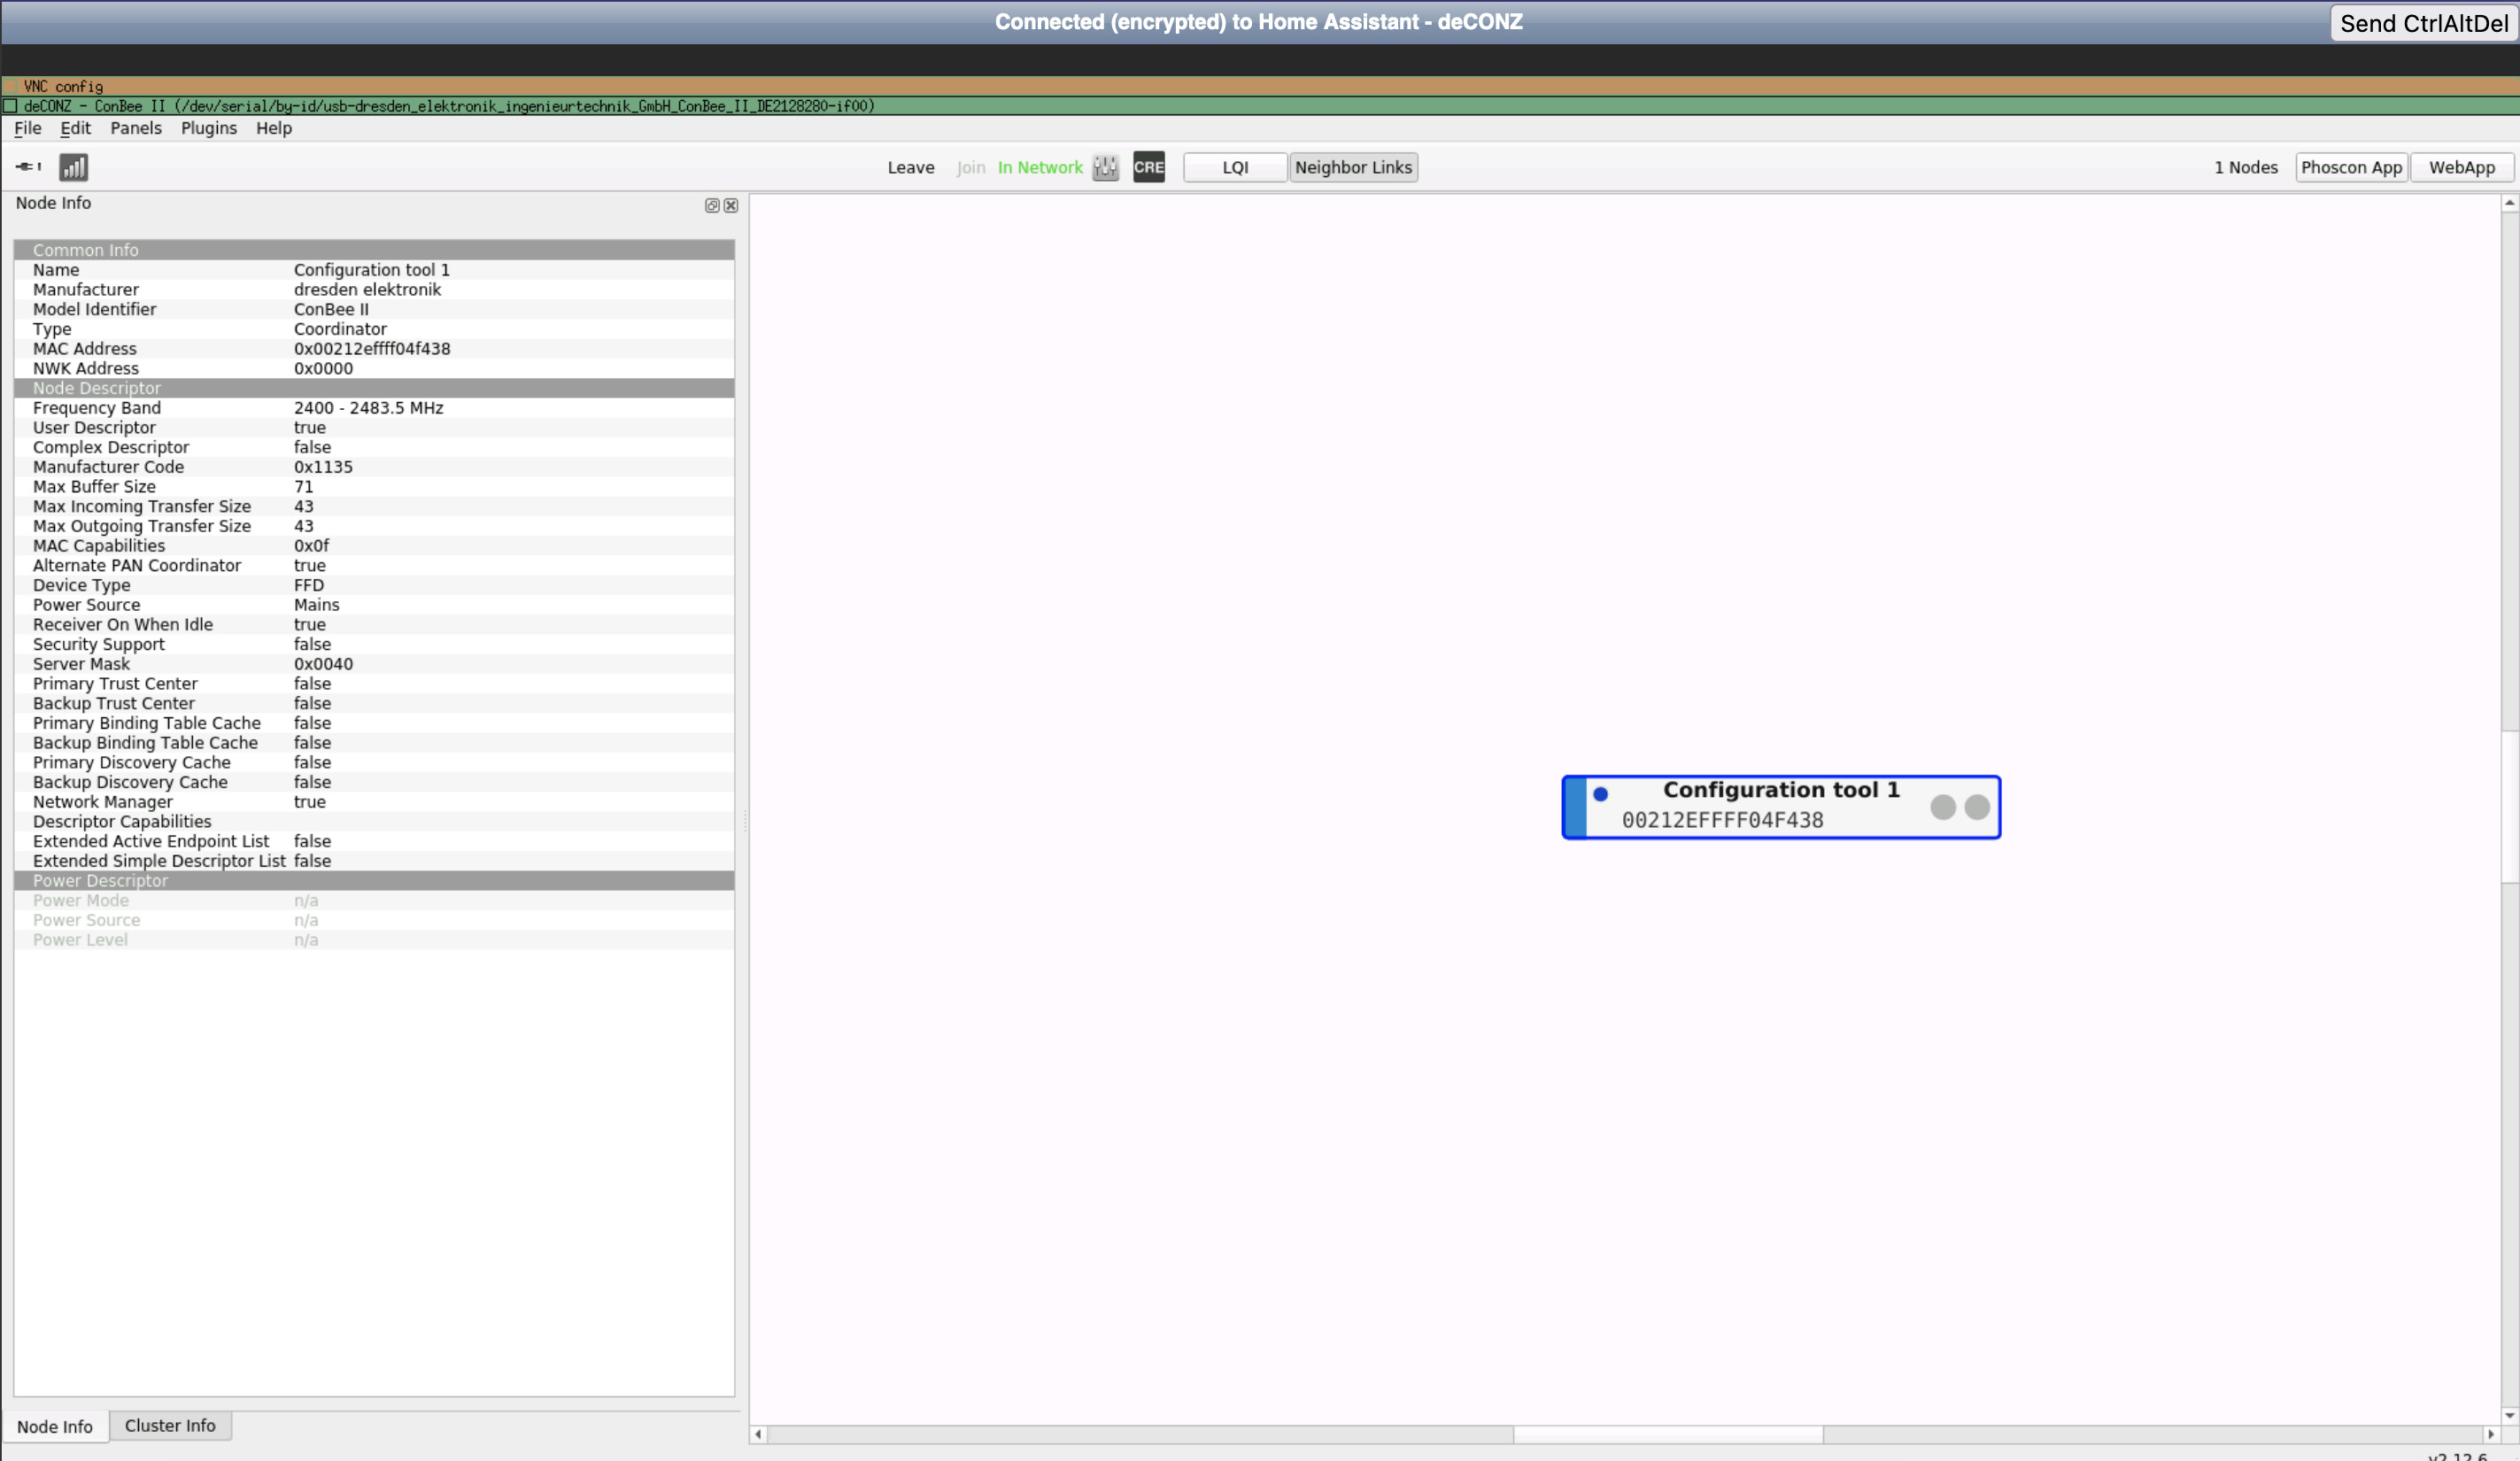Select the Receiver On When Idle row
This screenshot has height=1461, width=2520.
(x=374, y=625)
